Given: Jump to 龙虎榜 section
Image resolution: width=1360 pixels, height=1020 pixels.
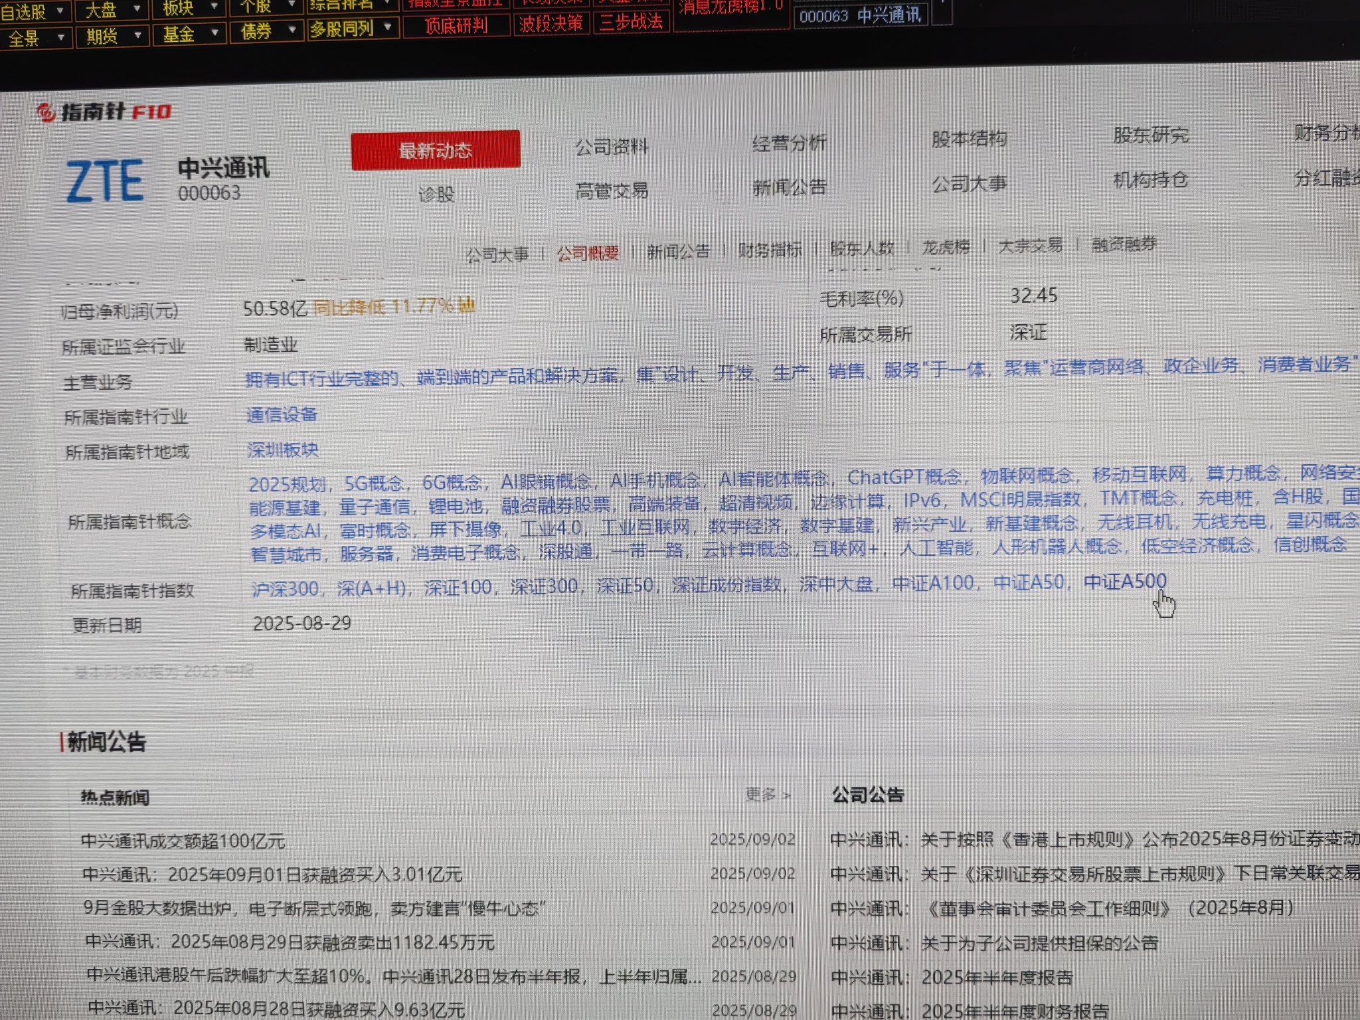Looking at the screenshot, I should click(x=946, y=247).
